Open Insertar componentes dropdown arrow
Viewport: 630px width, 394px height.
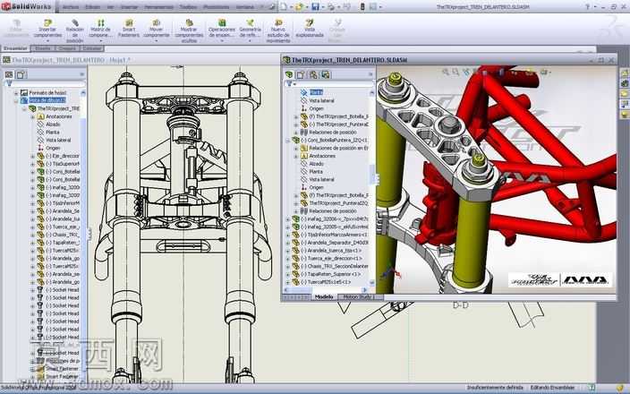(x=47, y=40)
